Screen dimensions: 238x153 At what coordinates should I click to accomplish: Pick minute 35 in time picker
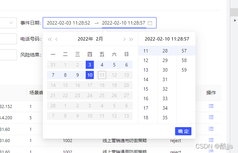[167, 118]
